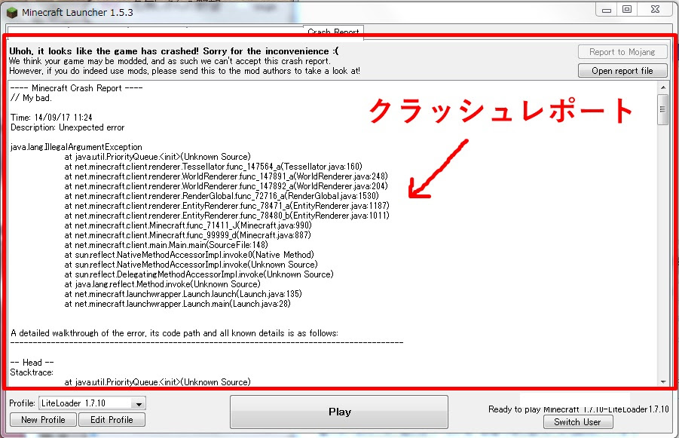
Task: Click the '// My bad.' comment line
Action: (31, 98)
